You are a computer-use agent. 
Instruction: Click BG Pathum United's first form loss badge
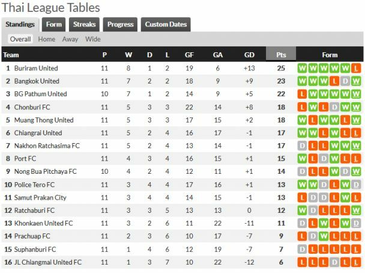pyautogui.click(x=302, y=94)
